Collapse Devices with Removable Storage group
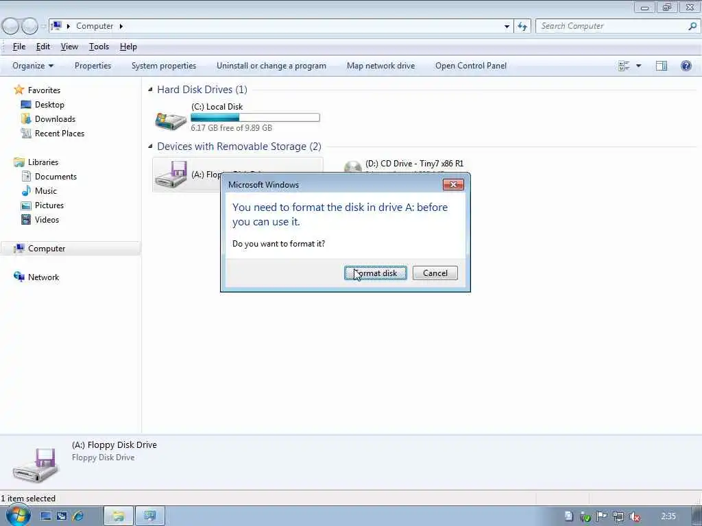Screen dimensions: 702x526 [x=150, y=147]
